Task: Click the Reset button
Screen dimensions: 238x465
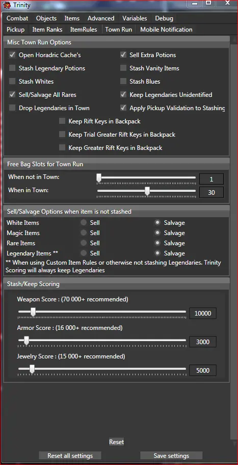Action: tap(117, 442)
